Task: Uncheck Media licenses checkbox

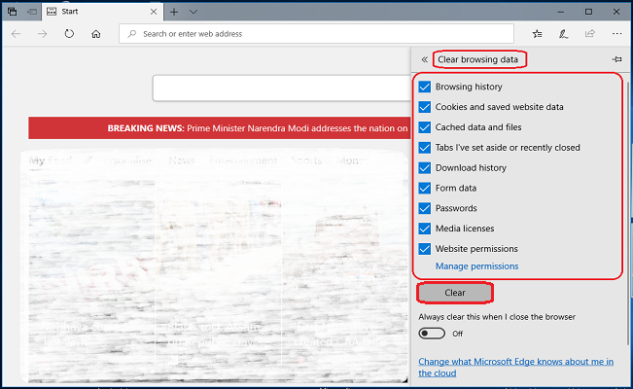Action: click(425, 229)
